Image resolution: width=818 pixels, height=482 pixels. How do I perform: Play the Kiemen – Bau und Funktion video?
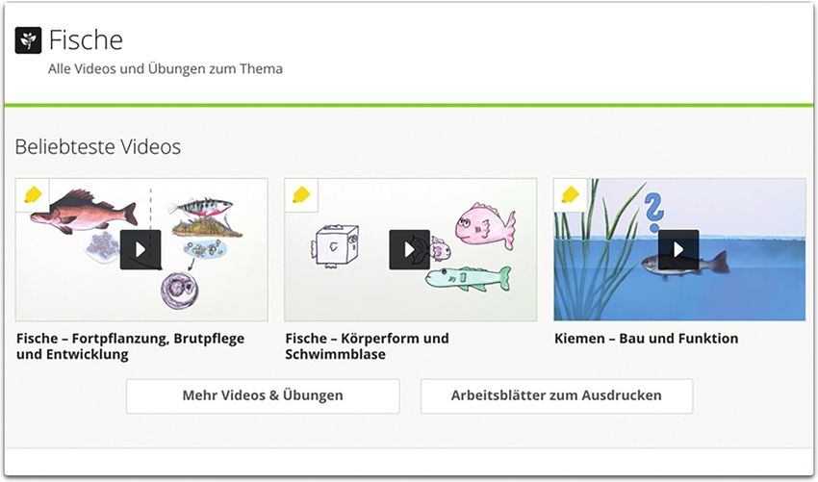point(678,249)
